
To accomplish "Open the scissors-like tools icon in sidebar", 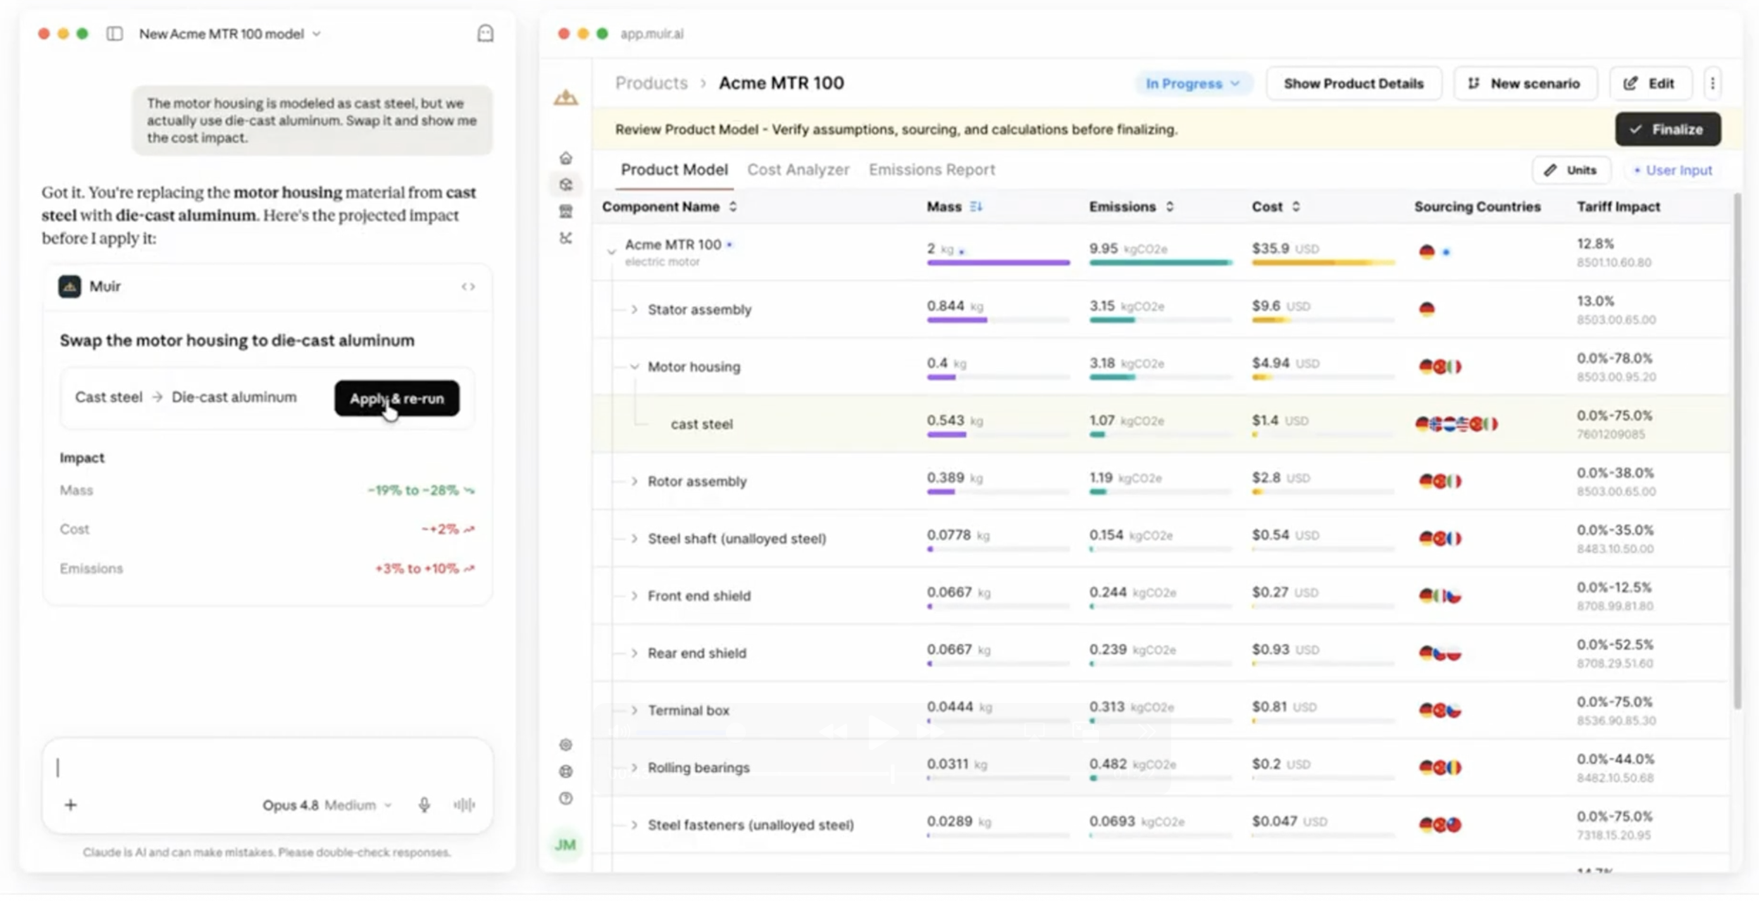I will [566, 238].
